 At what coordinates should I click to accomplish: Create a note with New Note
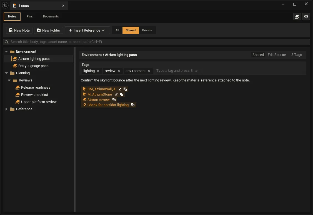pos(19,30)
